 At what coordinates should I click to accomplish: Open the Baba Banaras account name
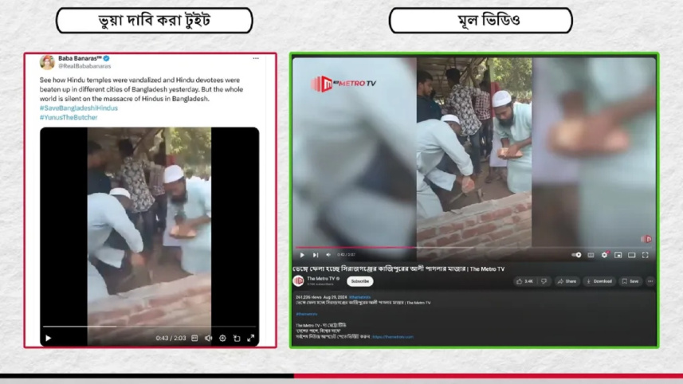(x=80, y=58)
